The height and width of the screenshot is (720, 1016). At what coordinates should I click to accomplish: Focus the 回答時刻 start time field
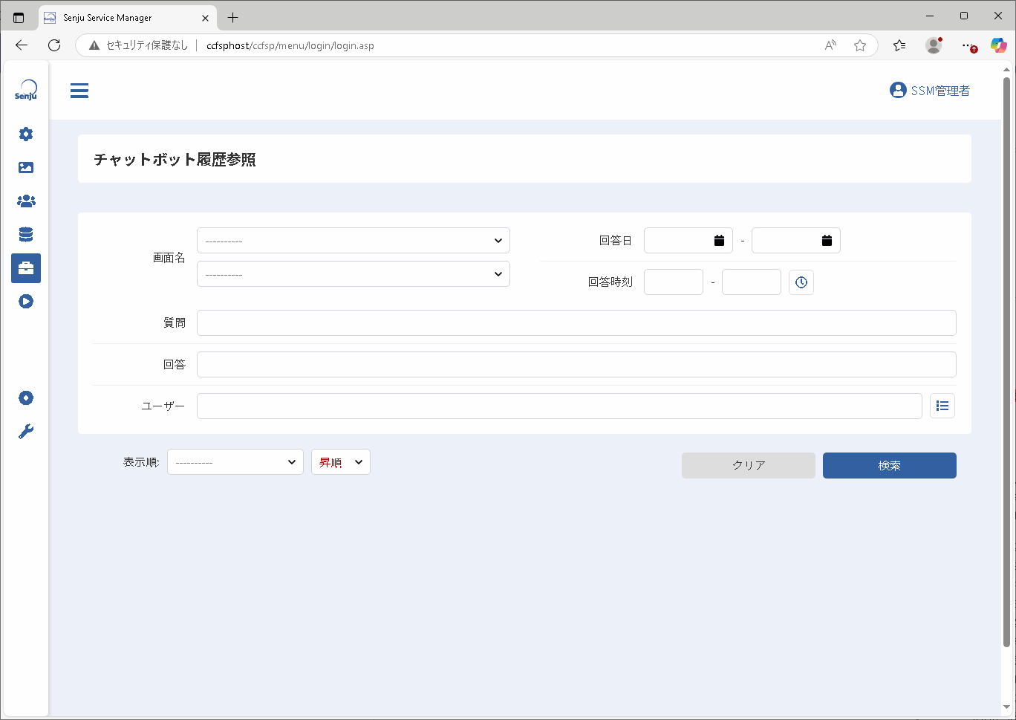click(x=674, y=282)
